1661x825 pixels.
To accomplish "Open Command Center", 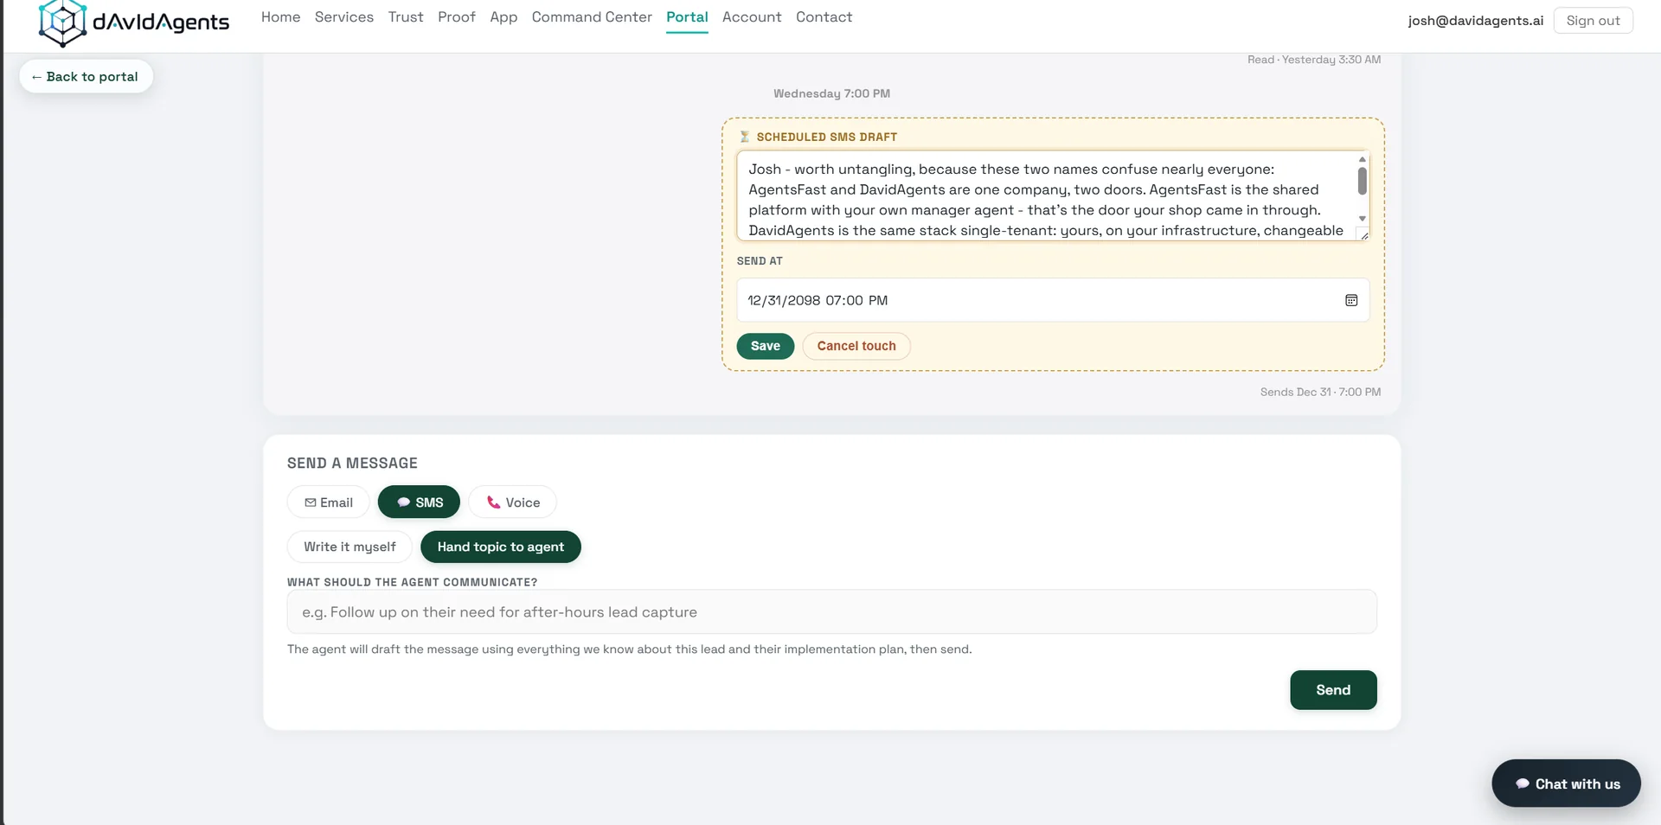I will (x=592, y=17).
